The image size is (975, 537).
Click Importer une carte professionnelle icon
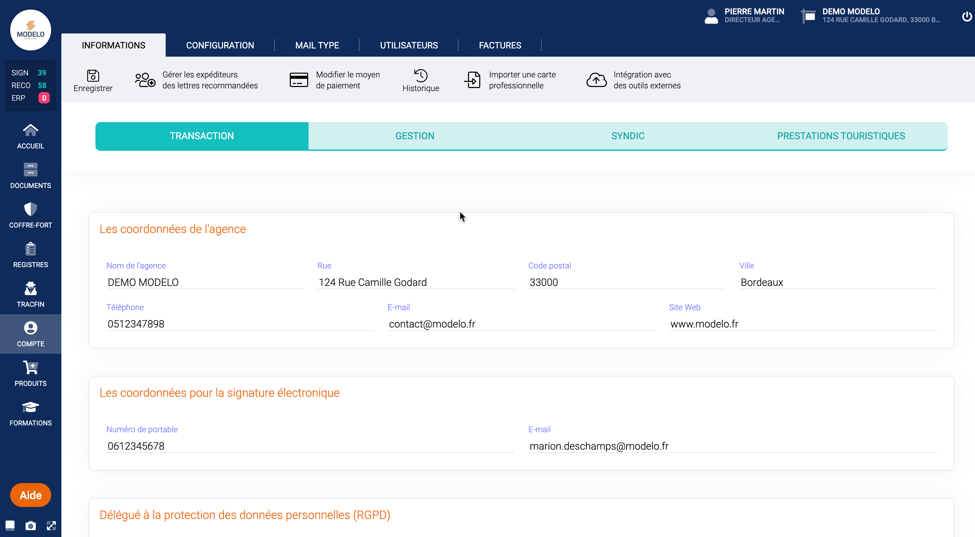(472, 80)
